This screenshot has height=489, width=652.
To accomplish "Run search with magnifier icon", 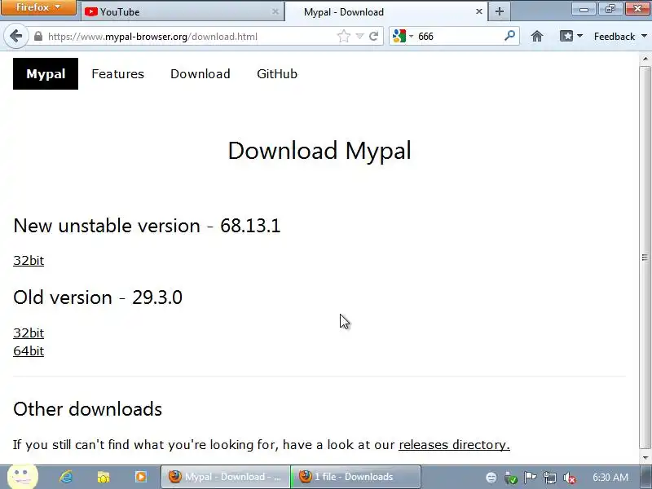I will (x=510, y=36).
